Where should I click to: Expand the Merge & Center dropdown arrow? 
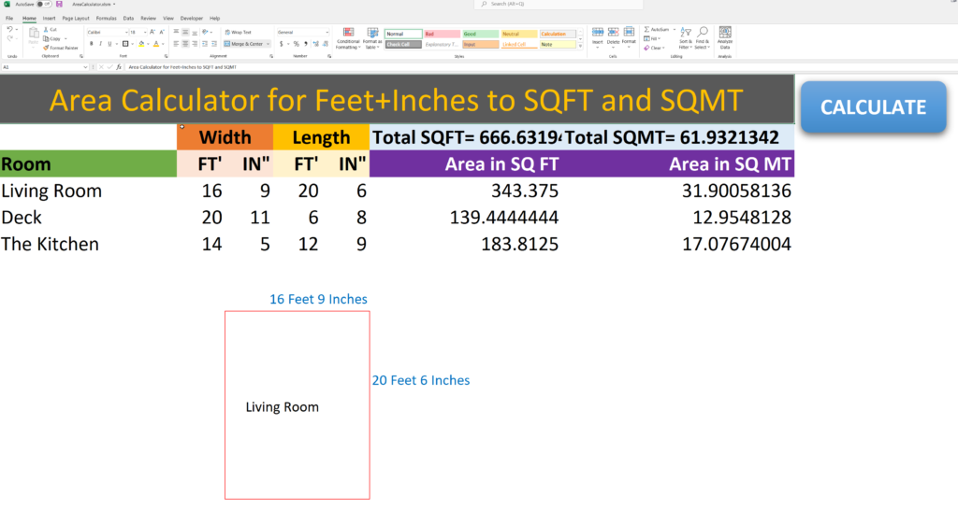coord(268,44)
